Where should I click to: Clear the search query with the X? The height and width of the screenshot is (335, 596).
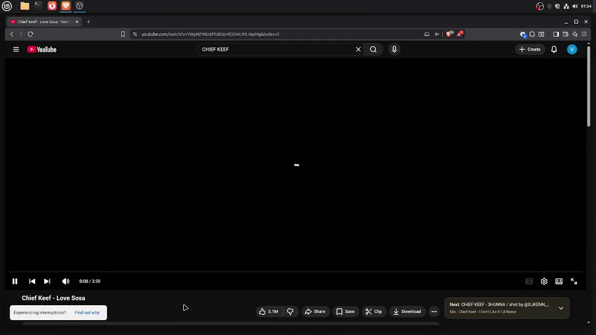(359, 49)
